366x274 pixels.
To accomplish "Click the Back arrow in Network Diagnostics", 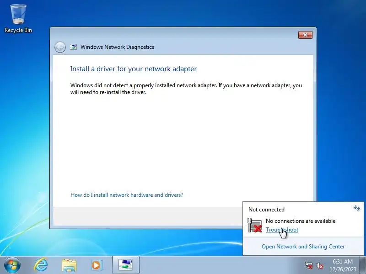I will 60,47.
